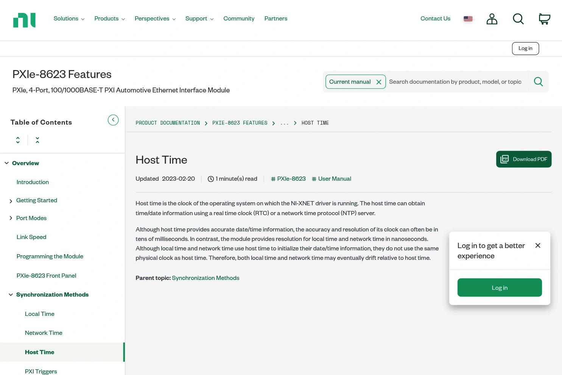This screenshot has width=562, height=375.
Task: Submit the documentation search magnifier
Action: click(538, 82)
